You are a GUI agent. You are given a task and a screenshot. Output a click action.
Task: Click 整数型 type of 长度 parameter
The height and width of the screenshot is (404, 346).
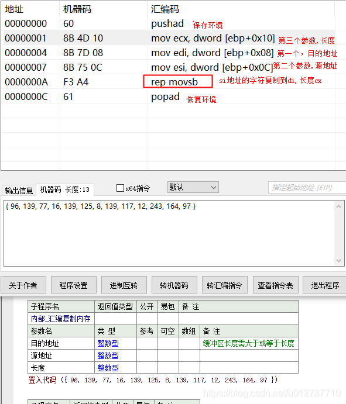pyautogui.click(x=108, y=368)
